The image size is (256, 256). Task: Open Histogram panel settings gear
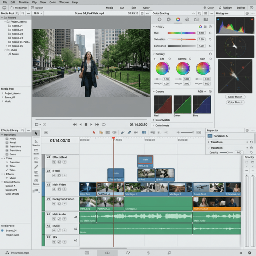pyautogui.click(x=247, y=13)
